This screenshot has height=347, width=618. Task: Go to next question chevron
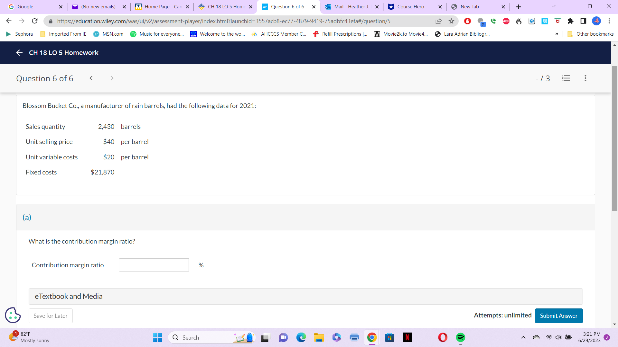112,78
